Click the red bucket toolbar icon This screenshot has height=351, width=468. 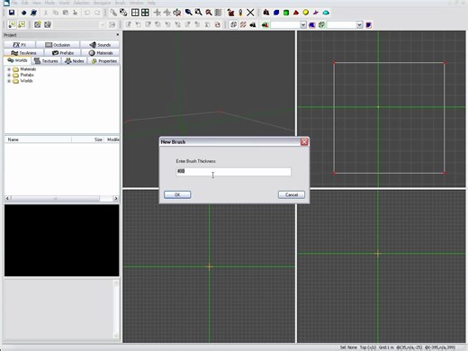tap(230, 13)
